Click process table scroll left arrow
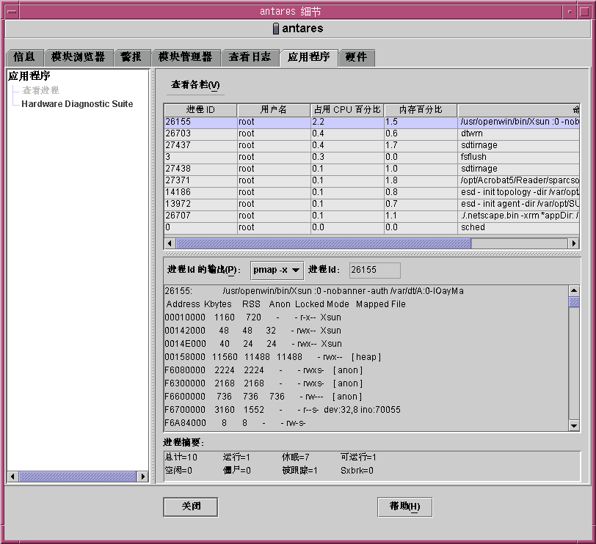 [170, 243]
